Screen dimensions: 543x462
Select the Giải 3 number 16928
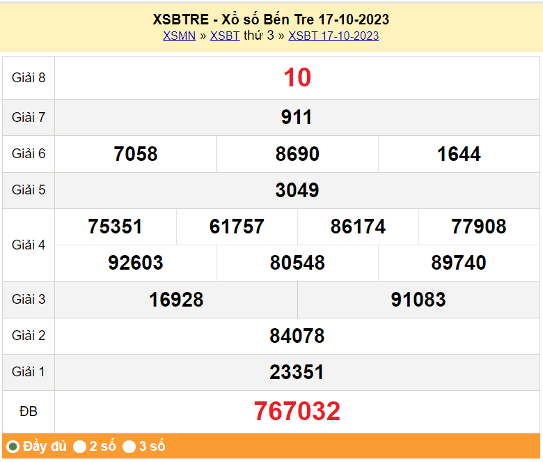(x=176, y=300)
